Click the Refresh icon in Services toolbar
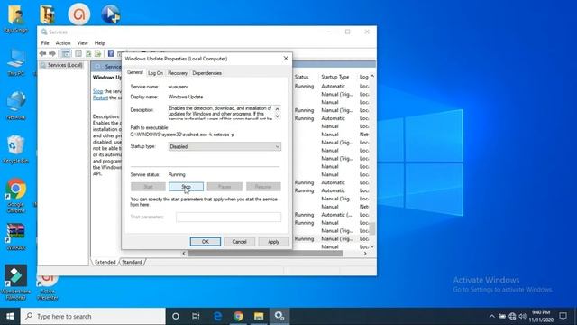 coord(88,54)
